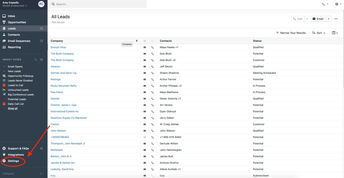The width and height of the screenshot is (344, 178).
Task: Open the Integrations page
Action: tap(16, 155)
